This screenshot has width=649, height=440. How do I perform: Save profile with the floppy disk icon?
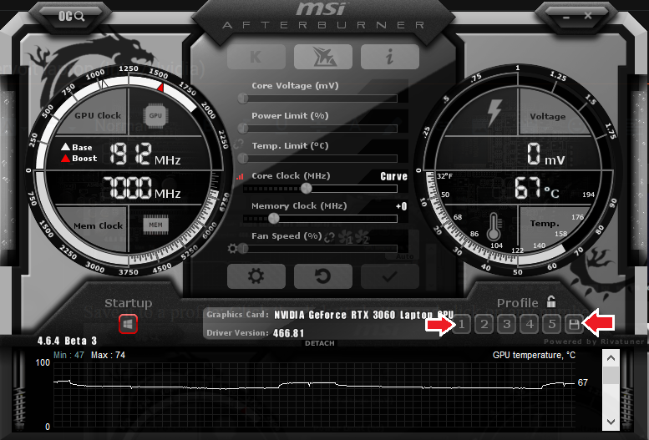coord(574,324)
